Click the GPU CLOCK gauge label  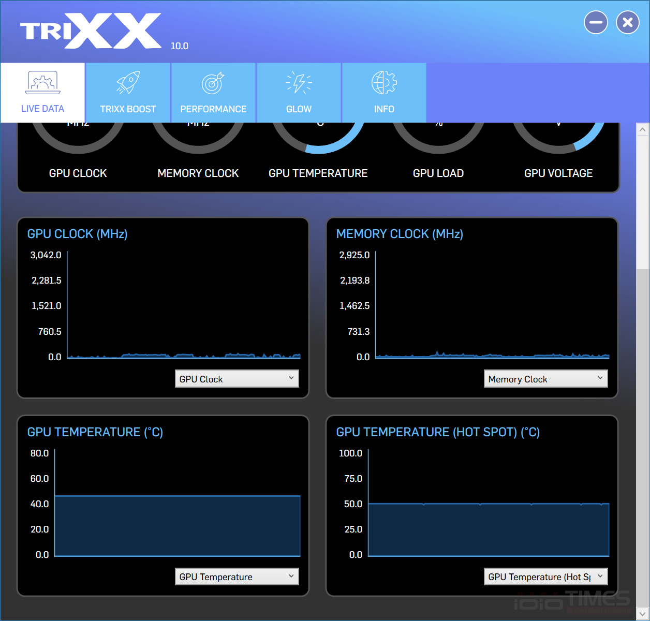pyautogui.click(x=78, y=173)
